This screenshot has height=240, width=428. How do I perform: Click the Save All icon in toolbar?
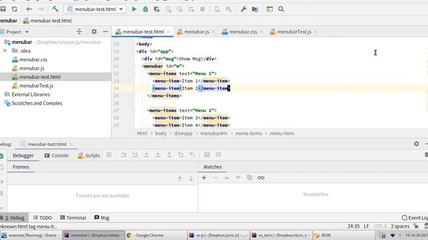click(3, 9)
